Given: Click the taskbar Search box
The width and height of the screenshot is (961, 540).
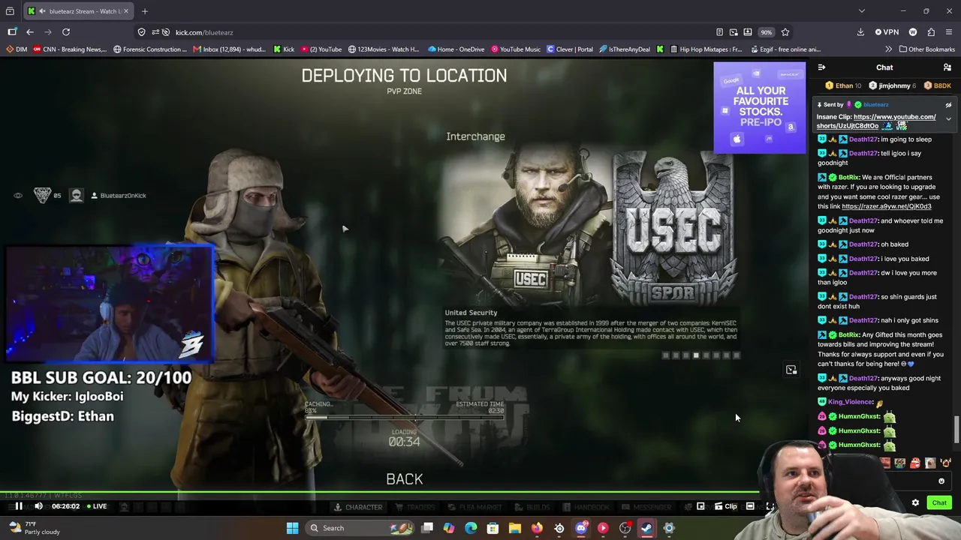Looking at the screenshot, I should 360,528.
